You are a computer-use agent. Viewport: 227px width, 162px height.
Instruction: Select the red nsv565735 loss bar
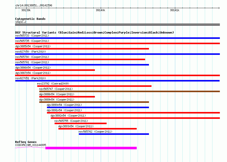pyautogui.click(x=117, y=43)
